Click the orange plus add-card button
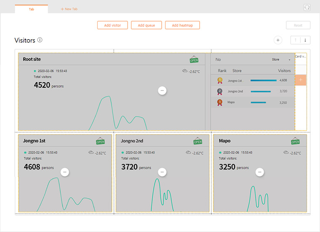The height and width of the screenshot is (232, 320). [x=301, y=80]
